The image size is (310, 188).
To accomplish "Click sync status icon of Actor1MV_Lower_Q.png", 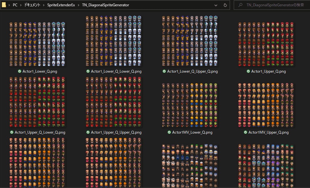I will pyautogui.click(x=169, y=132).
